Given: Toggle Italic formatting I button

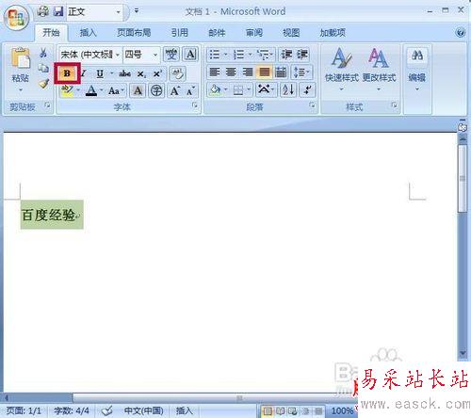Looking at the screenshot, I should pyautogui.click(x=84, y=73).
